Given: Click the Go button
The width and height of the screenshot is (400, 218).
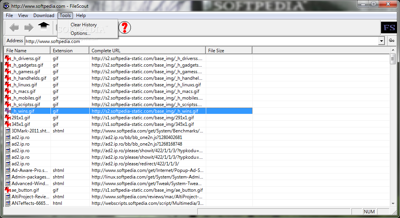Looking at the screenshot, I should [391, 40].
